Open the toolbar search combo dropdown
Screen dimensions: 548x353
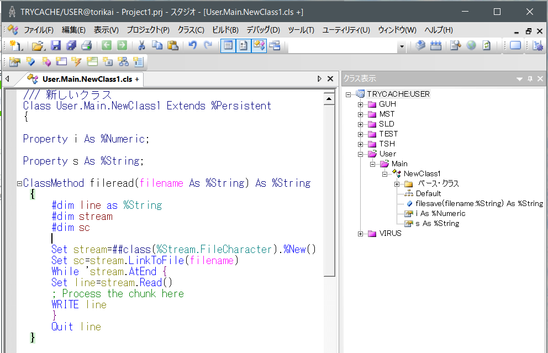(401, 46)
